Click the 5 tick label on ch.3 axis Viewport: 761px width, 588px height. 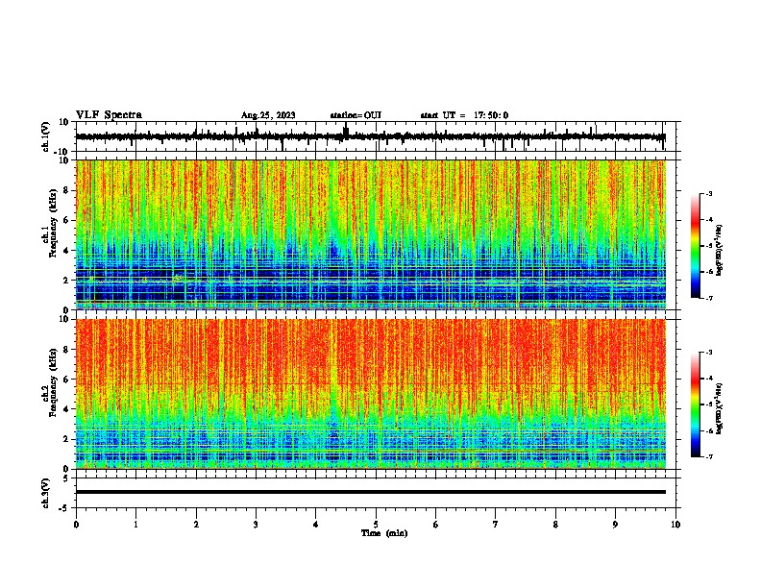coord(66,478)
